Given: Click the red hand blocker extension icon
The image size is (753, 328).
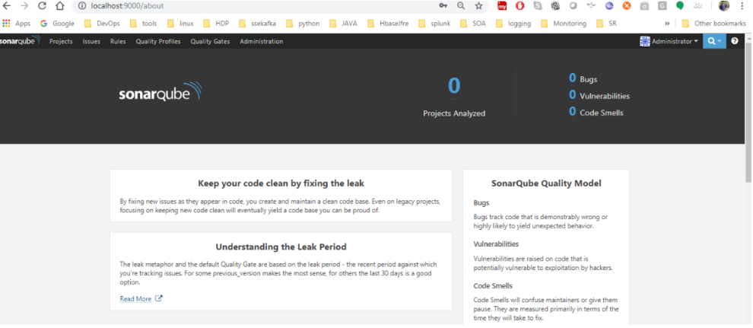Looking at the screenshot, I should click(519, 6).
